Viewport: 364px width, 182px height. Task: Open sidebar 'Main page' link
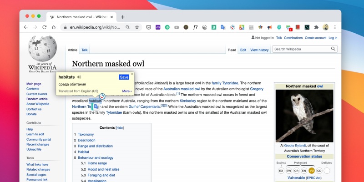(x=34, y=84)
